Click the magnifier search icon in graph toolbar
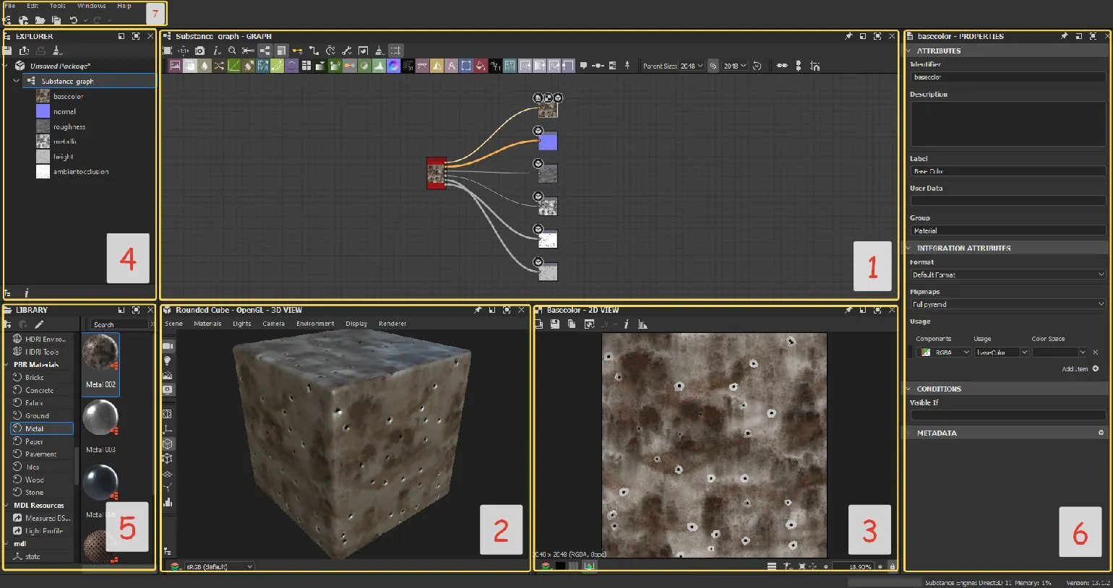 point(232,51)
